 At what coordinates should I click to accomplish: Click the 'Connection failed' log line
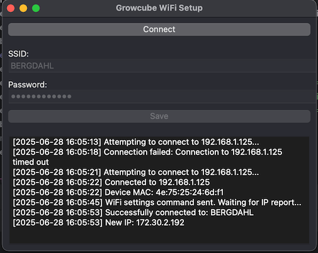click(147, 152)
